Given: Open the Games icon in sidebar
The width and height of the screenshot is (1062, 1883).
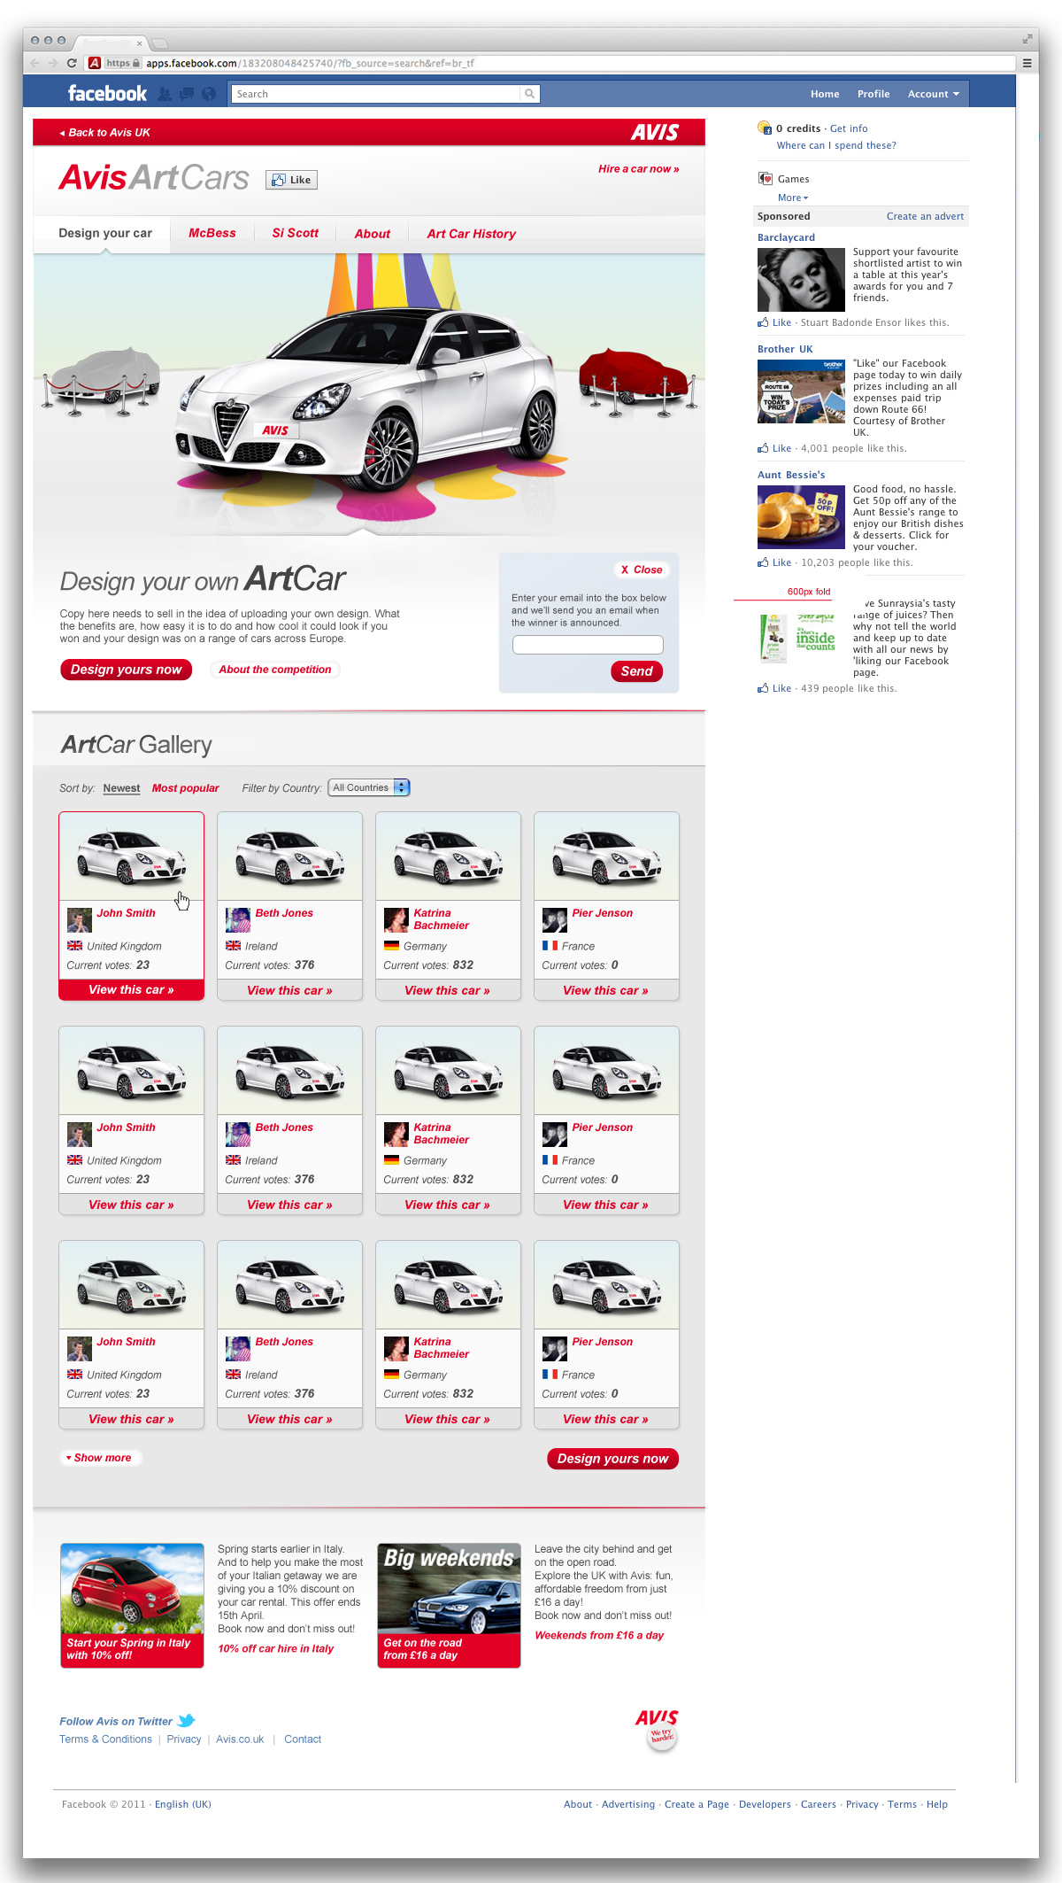Looking at the screenshot, I should point(766,179).
